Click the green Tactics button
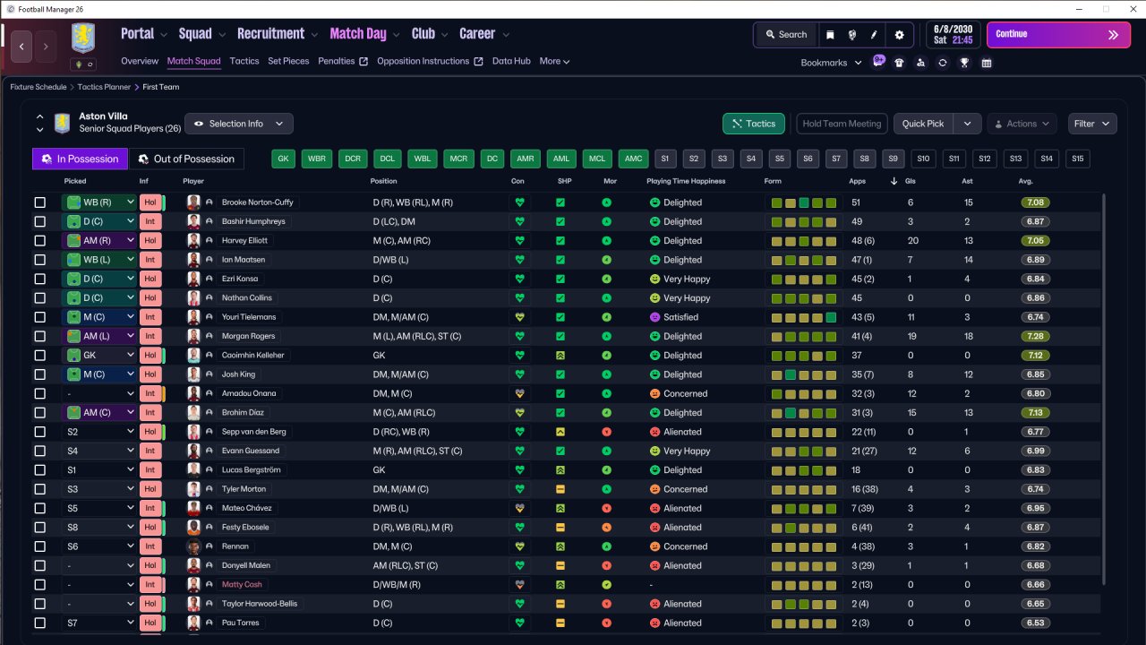1146x645 pixels. tap(754, 124)
